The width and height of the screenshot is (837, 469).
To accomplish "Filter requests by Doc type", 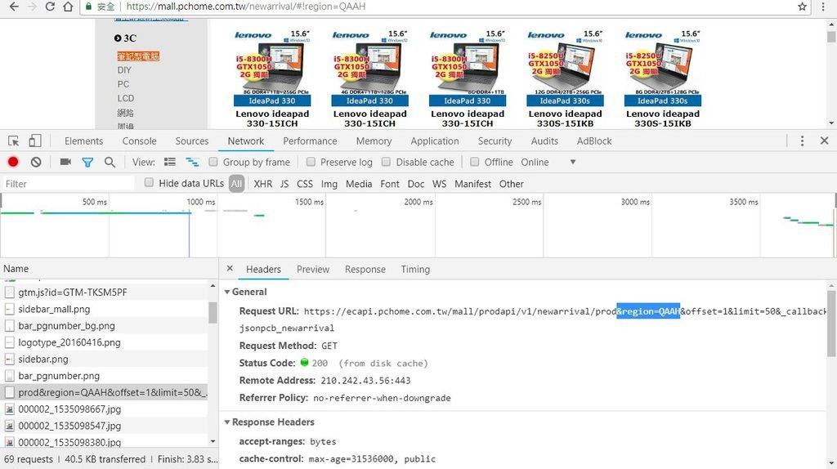I will click(416, 184).
